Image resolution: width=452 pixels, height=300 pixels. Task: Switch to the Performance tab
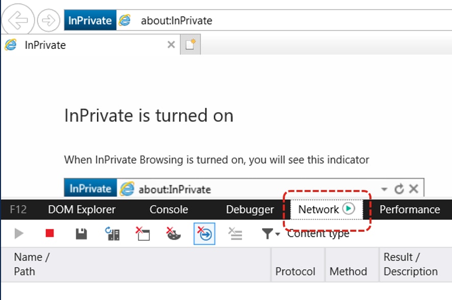(410, 209)
